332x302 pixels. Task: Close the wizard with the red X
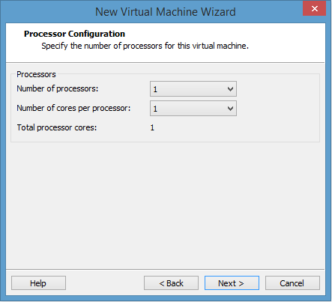coord(315,8)
